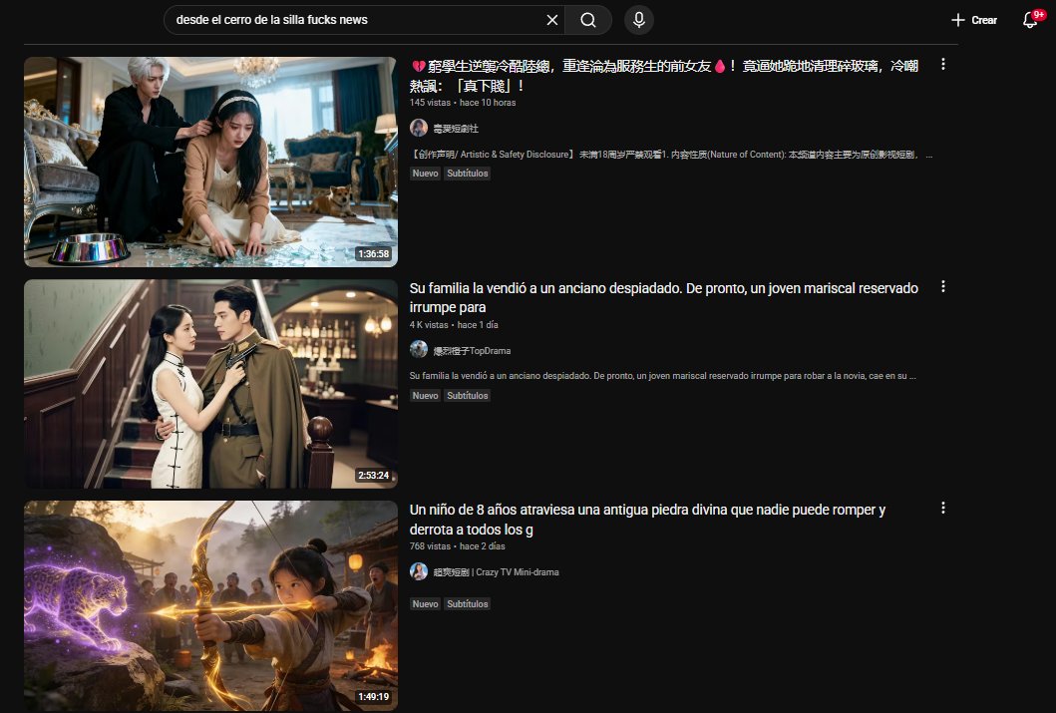Screen dimensions: 1056x713
Task: Activate voice search microphone
Action: click(x=639, y=20)
